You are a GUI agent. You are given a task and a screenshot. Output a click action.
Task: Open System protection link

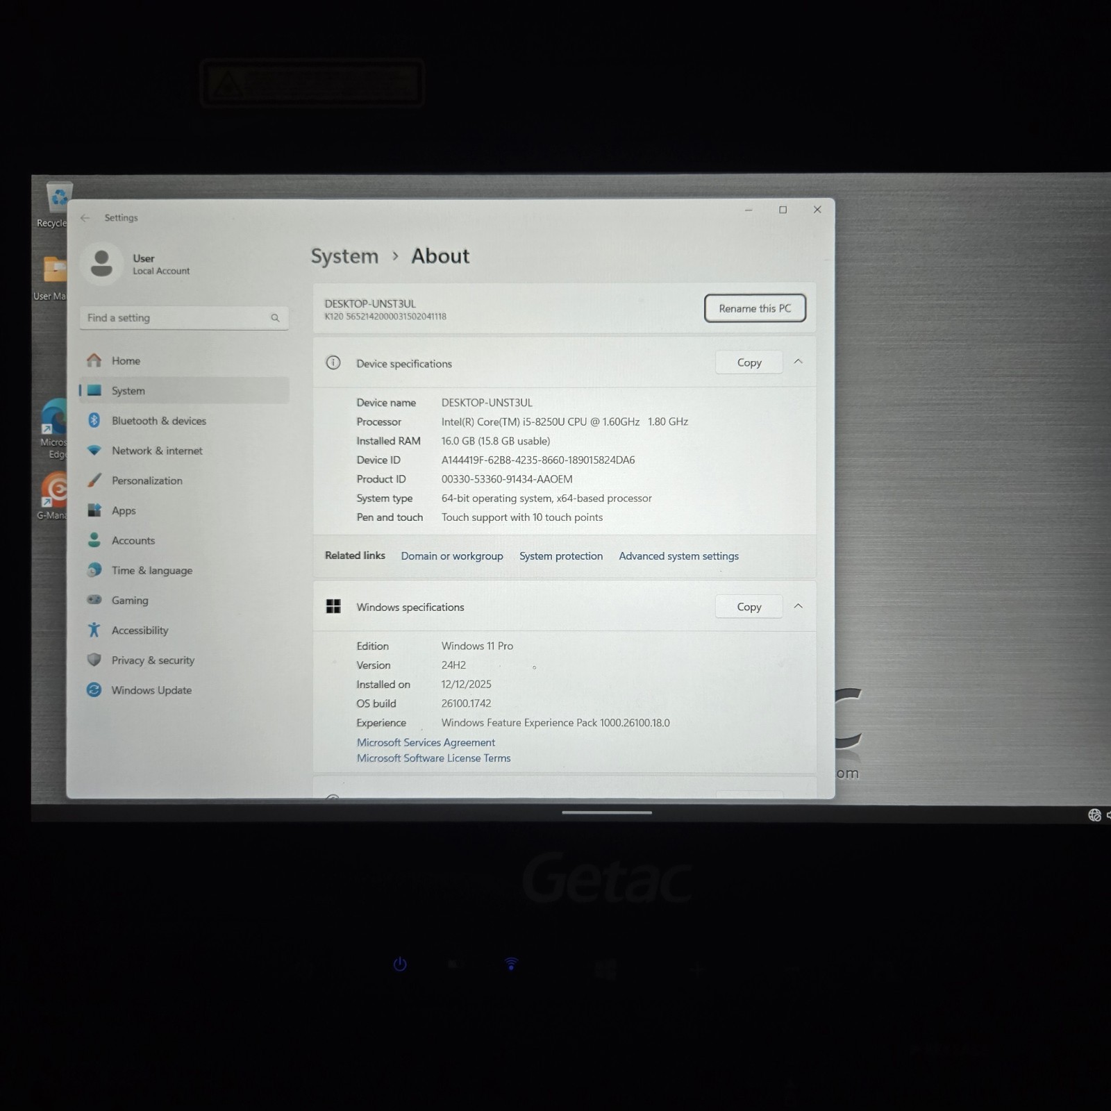[x=561, y=556]
